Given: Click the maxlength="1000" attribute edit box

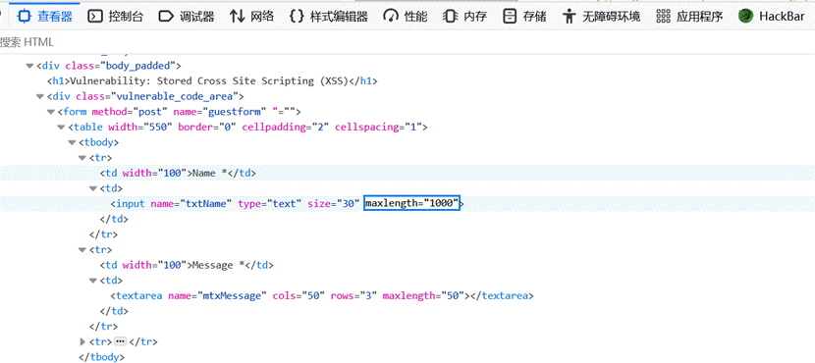Looking at the screenshot, I should pos(411,203).
